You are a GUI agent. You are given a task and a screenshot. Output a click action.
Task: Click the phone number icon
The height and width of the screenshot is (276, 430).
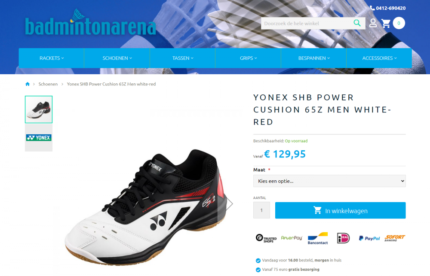(x=372, y=8)
